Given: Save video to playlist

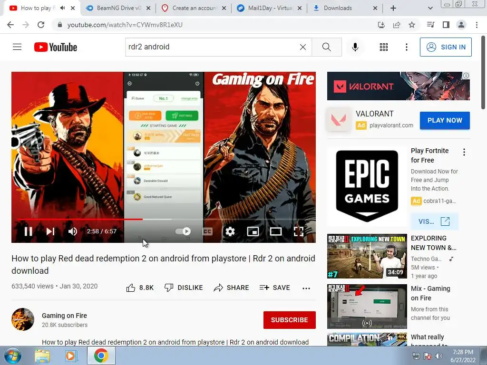Looking at the screenshot, I should click(274, 288).
